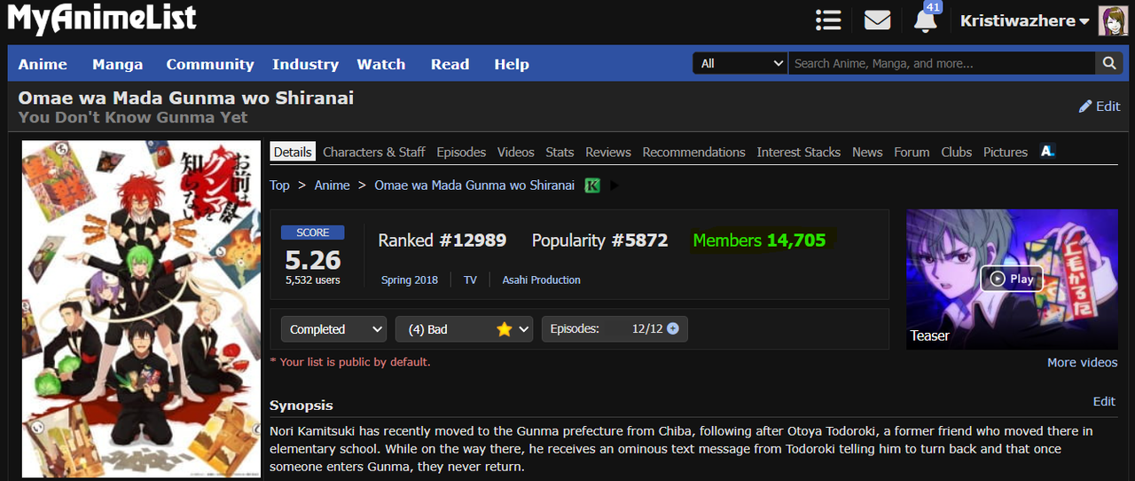Switch to Episodes tab
The width and height of the screenshot is (1135, 481).
point(461,152)
